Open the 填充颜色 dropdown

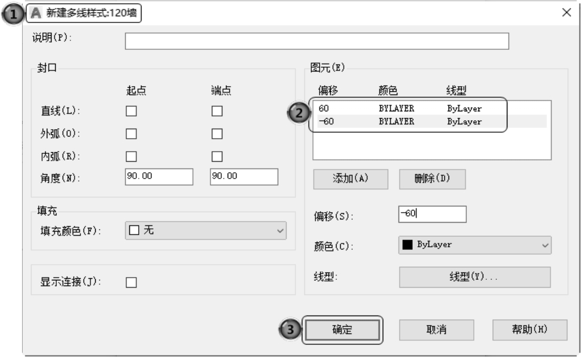206,230
